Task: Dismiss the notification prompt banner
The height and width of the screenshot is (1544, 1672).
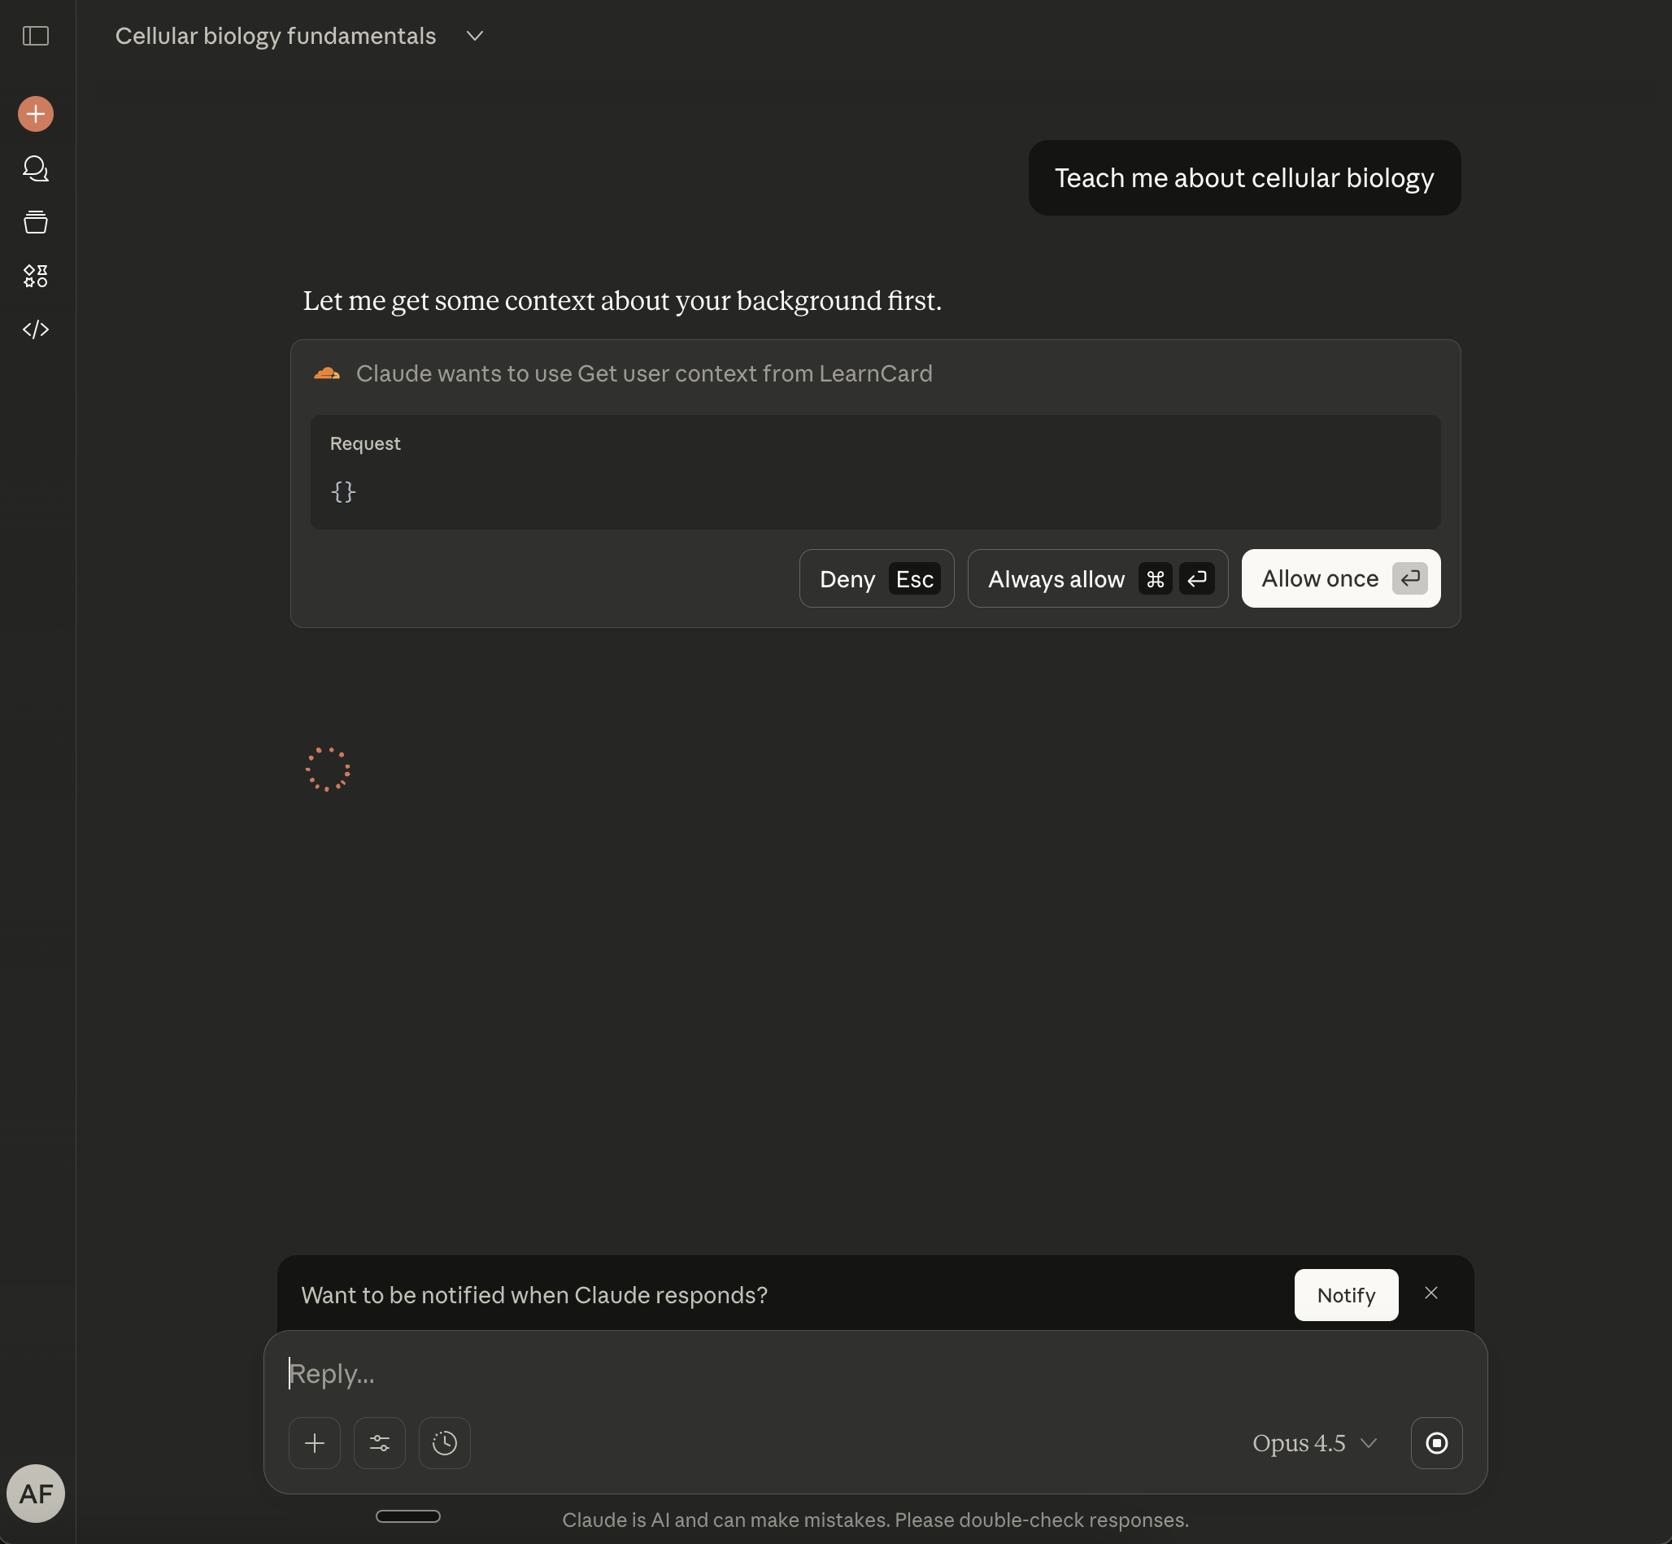Action: coord(1430,1293)
